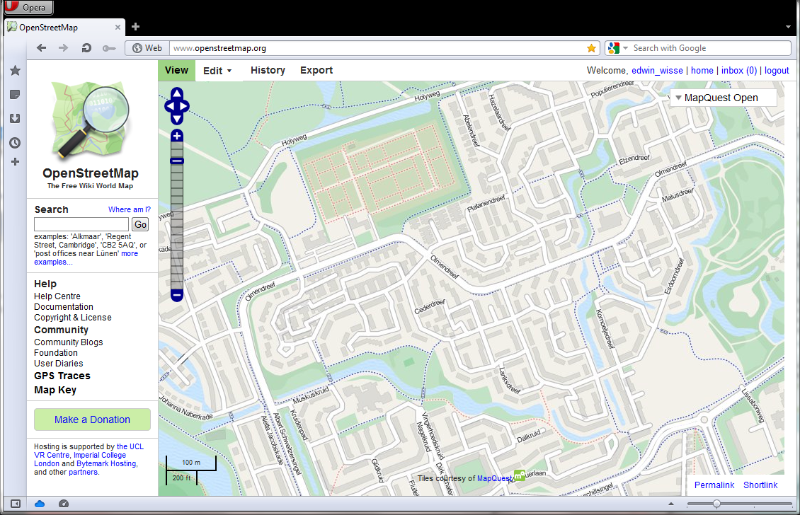Go forward to the next page
The width and height of the screenshot is (800, 515).
[63, 48]
